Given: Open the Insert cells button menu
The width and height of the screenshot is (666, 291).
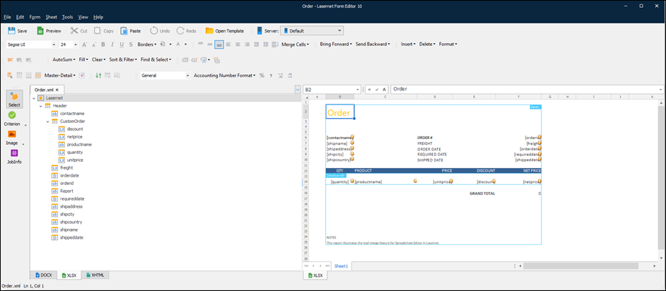Looking at the screenshot, I should click(409, 44).
